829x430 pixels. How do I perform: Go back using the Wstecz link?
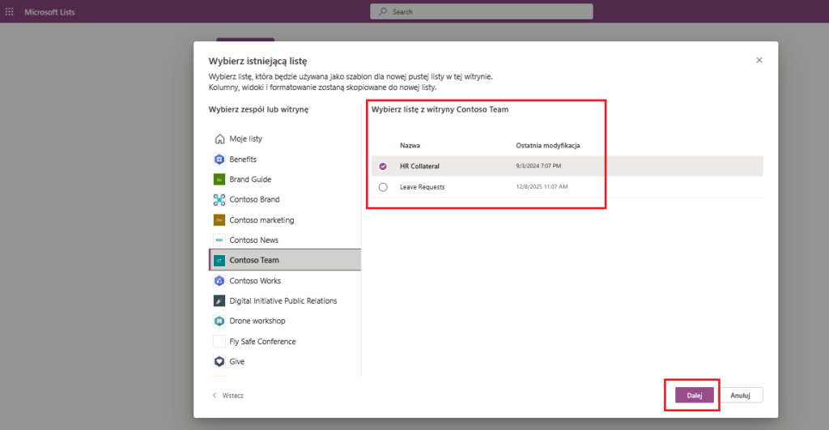click(x=228, y=396)
